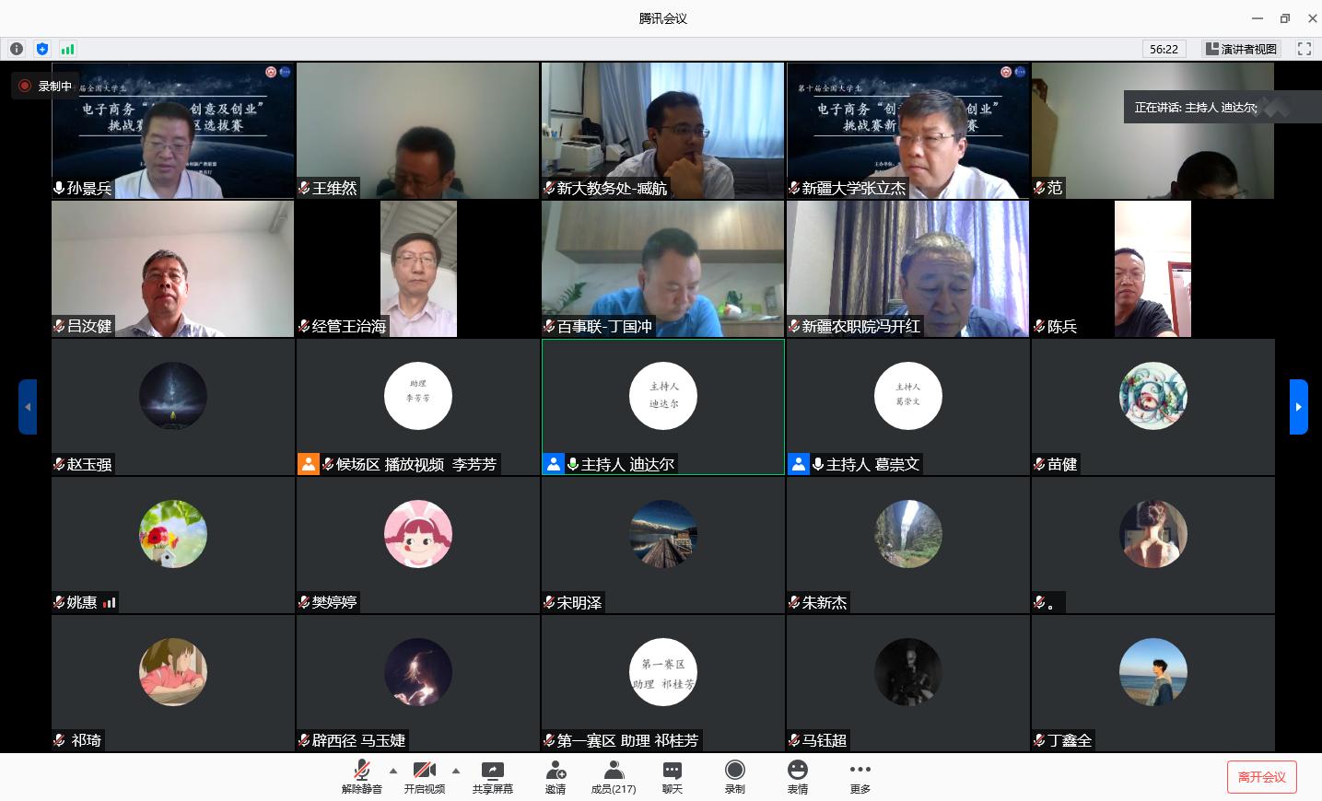Expand audio options arrow beside 解除静音
Image resolution: width=1322 pixels, height=801 pixels.
[x=393, y=771]
